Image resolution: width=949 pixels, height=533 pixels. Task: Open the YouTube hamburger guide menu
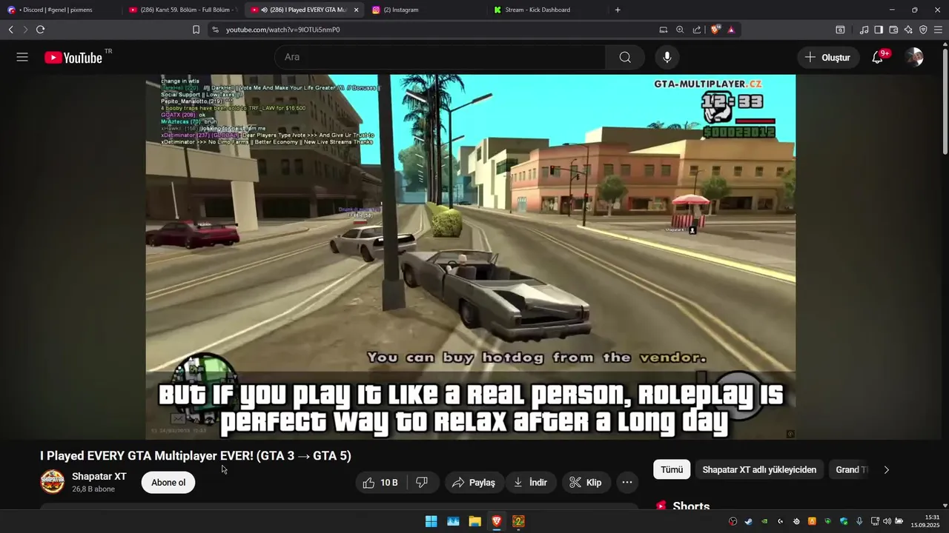tap(22, 57)
